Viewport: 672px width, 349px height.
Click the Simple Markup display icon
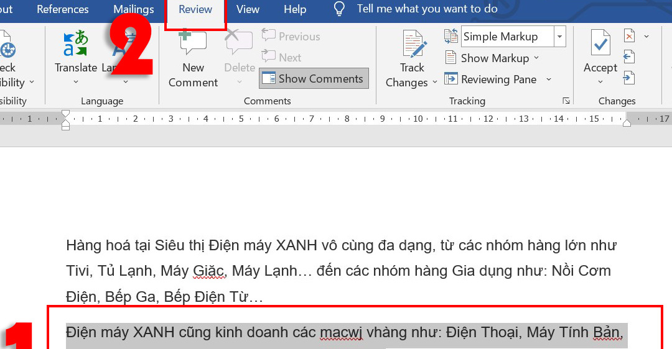point(451,37)
